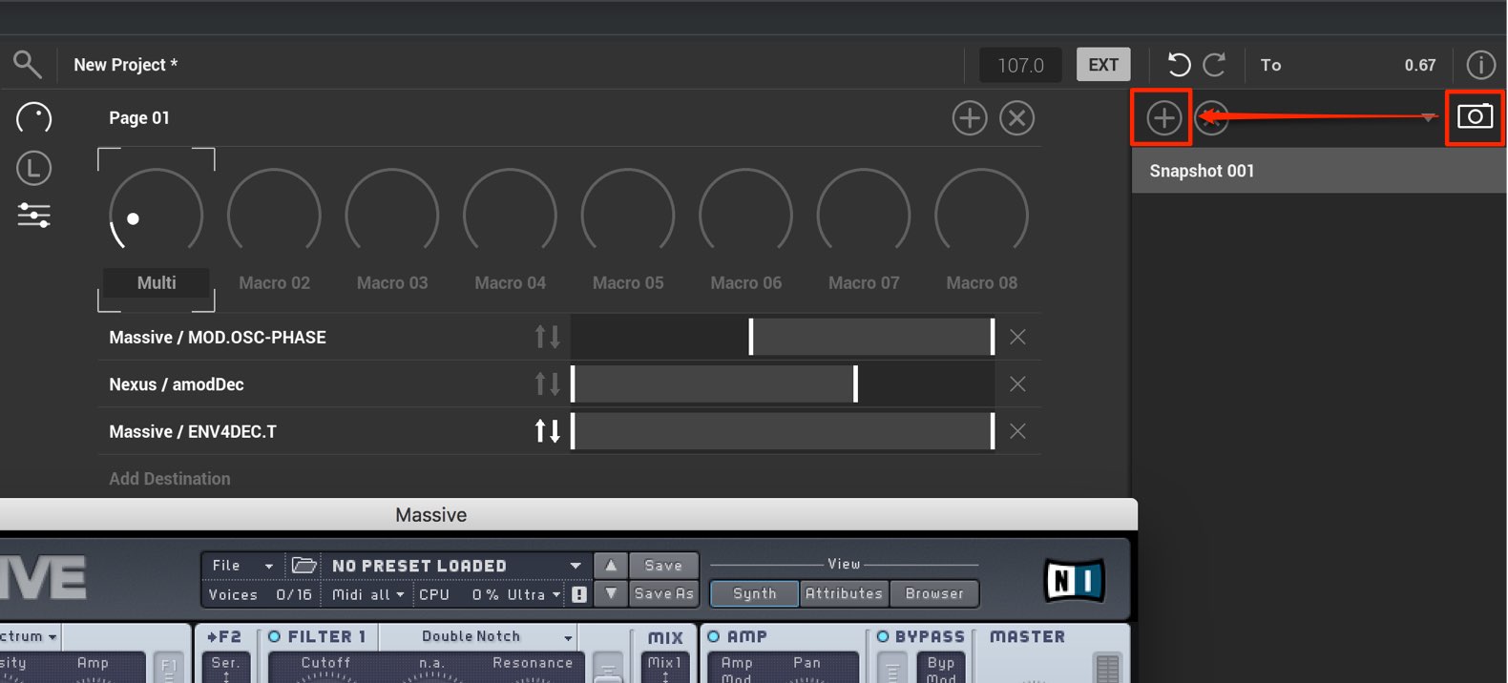Screen dimensions: 1508x683
Task: Open the mixer sliders sidebar icon
Action: tap(33, 216)
